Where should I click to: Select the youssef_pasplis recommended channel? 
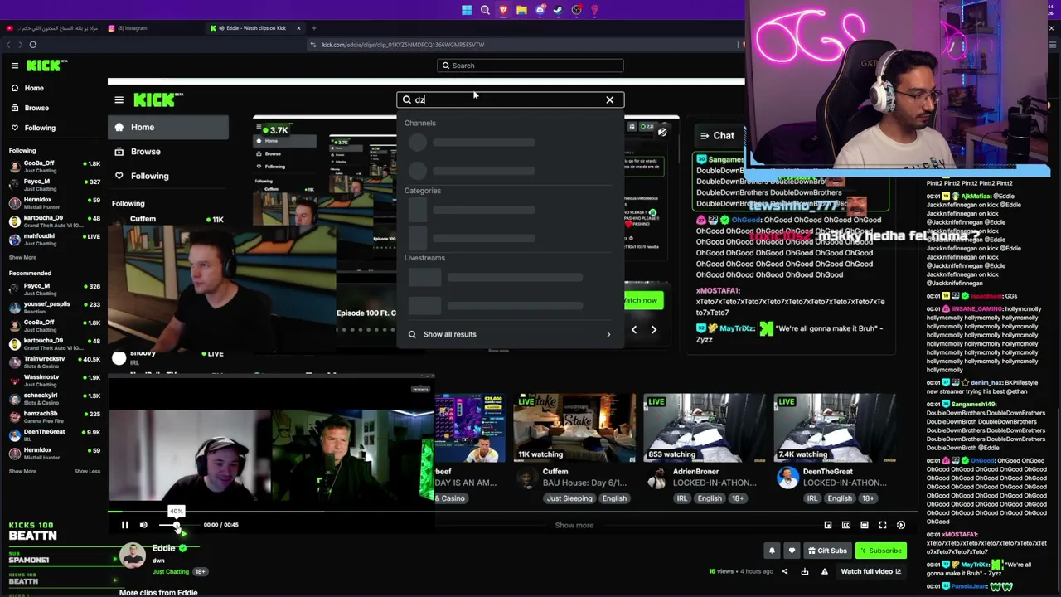(x=54, y=307)
